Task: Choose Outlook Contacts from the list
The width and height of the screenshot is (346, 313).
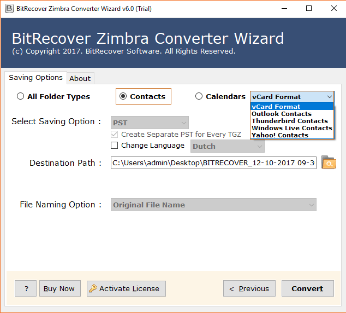Action: click(x=292, y=114)
